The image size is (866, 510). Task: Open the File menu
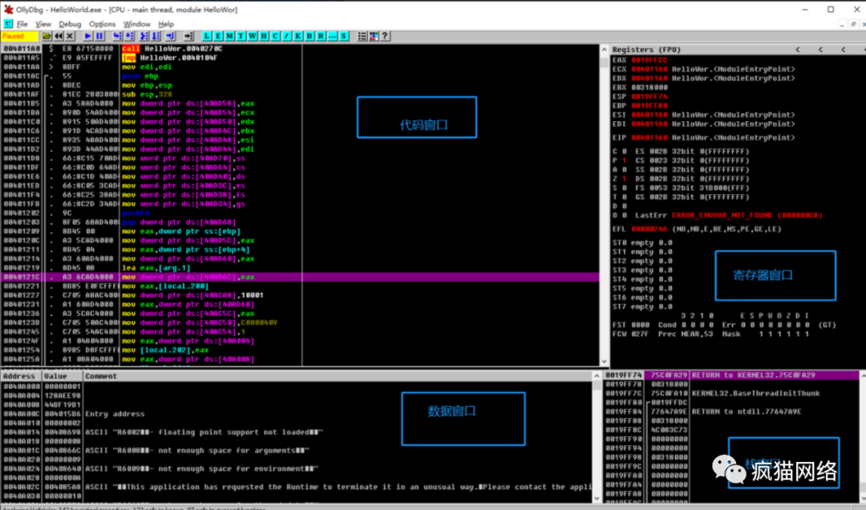pyautogui.click(x=22, y=24)
